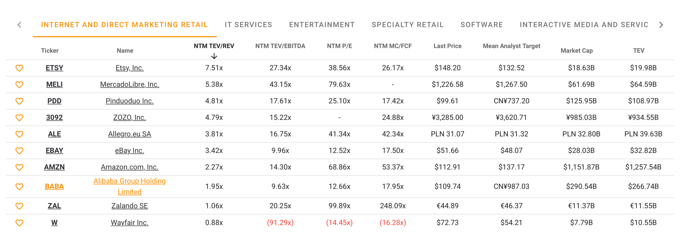The image size is (682, 240).
Task: Click the EBAY ticker link
Action: (x=54, y=150)
